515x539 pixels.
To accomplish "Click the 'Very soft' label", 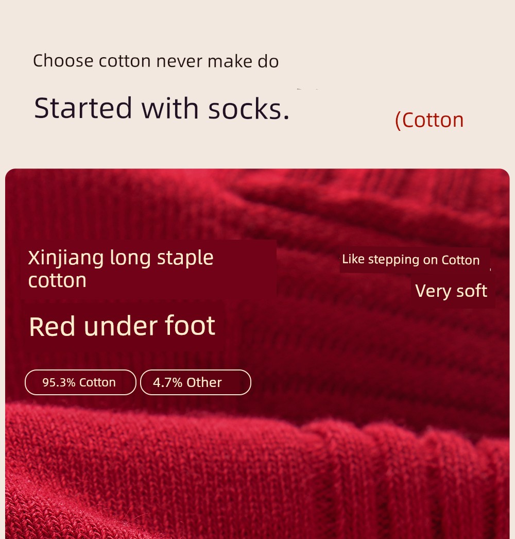I will click(x=451, y=291).
